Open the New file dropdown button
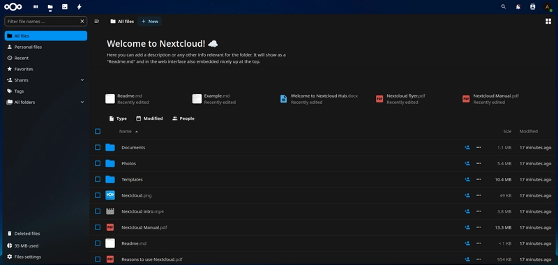Image resolution: width=558 pixels, height=265 pixels. click(x=150, y=22)
